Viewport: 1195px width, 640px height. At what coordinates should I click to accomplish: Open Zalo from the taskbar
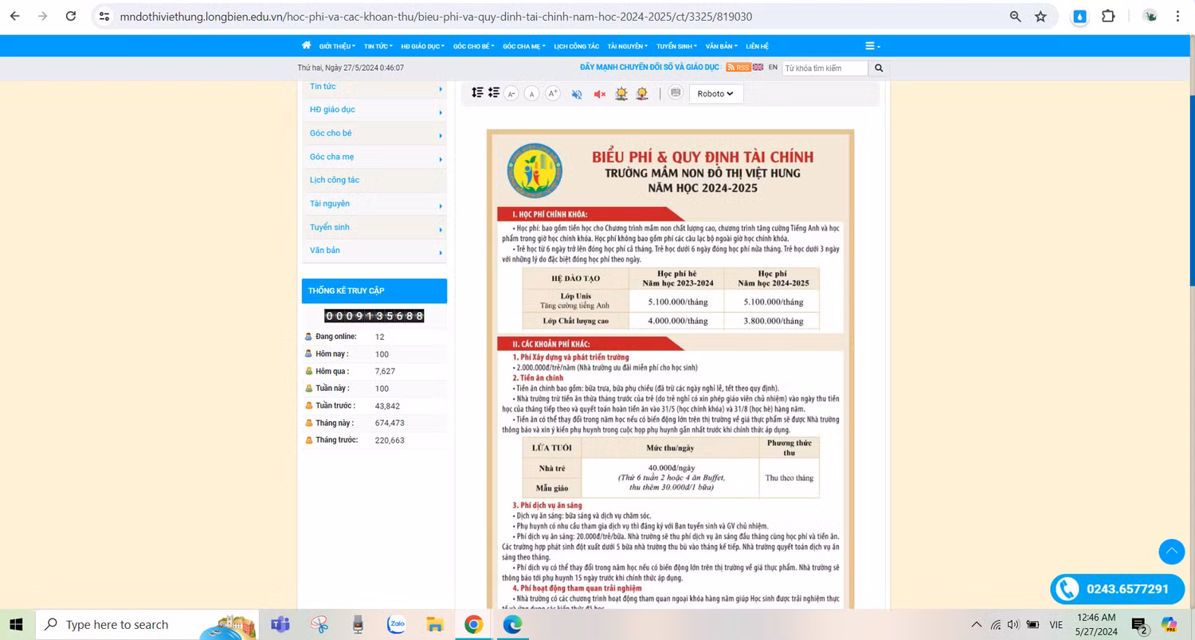pyautogui.click(x=396, y=625)
